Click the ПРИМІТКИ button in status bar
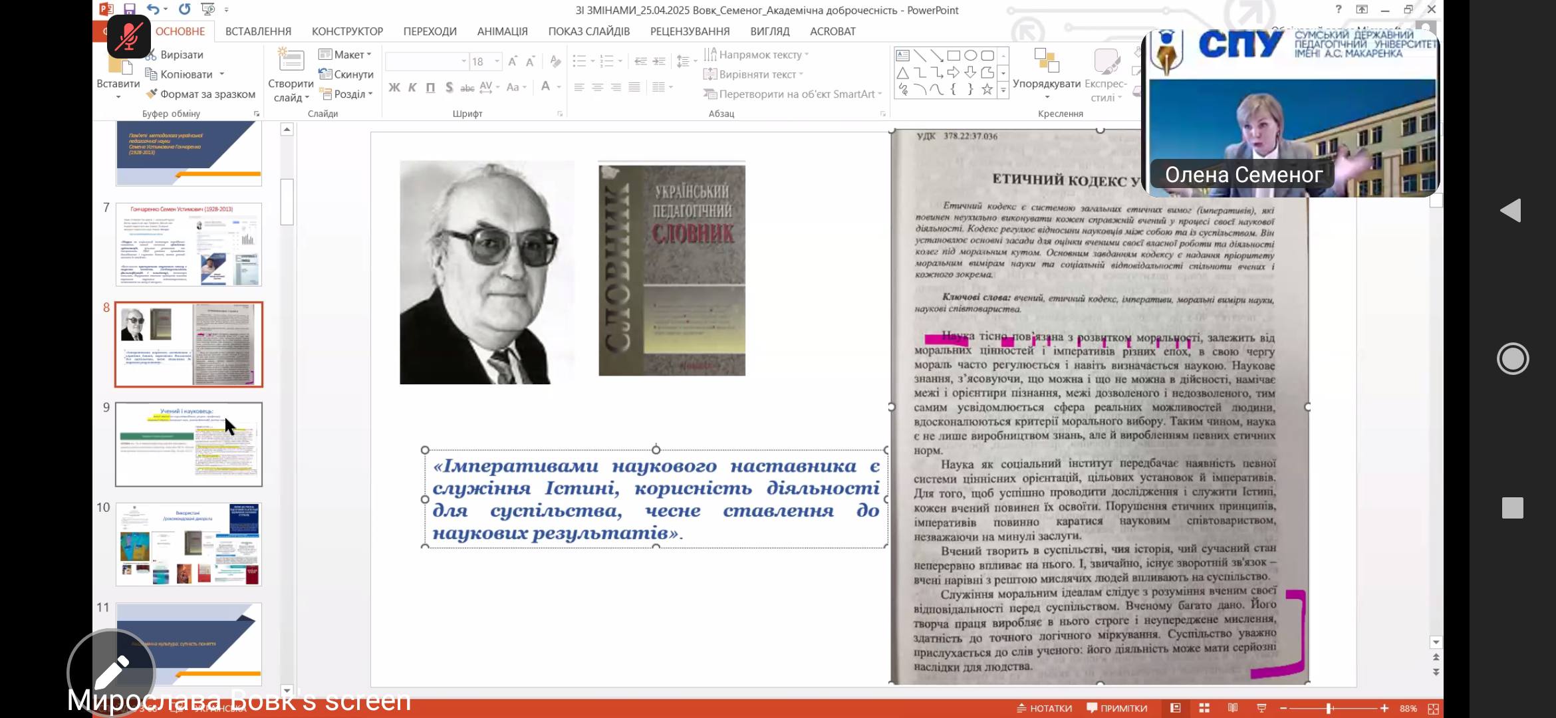Viewport: 1556px width, 718px height. click(x=1117, y=708)
